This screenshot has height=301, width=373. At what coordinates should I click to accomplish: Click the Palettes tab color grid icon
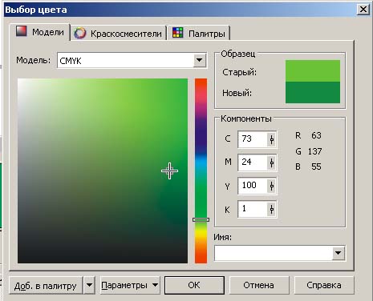tap(177, 33)
